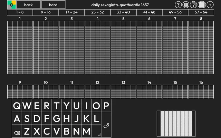Tap the M key
This screenshot has width=221, height=138.
(86, 131)
